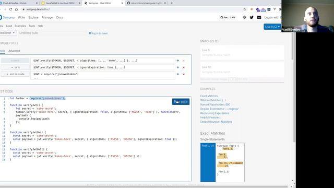Open Tools menu
This screenshot has width=334, height=188.
pyautogui.click(x=32, y=26)
